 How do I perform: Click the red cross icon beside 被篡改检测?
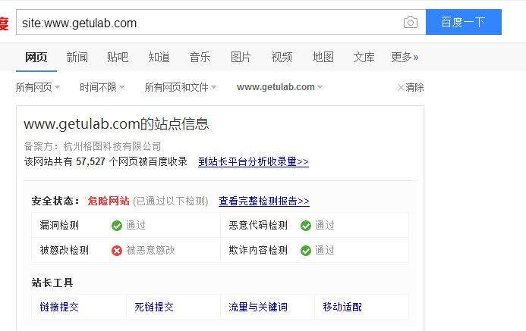point(117,251)
